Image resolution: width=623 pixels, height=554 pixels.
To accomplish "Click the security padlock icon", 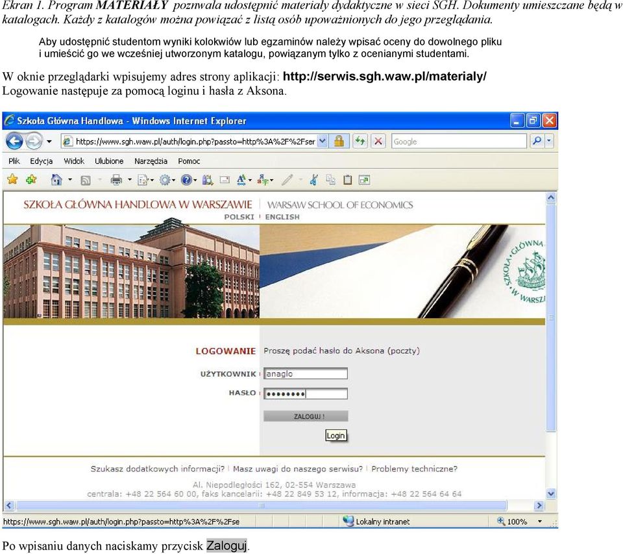I will [339, 141].
